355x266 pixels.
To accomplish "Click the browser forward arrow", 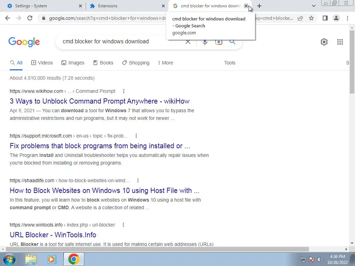I will coord(19,18).
